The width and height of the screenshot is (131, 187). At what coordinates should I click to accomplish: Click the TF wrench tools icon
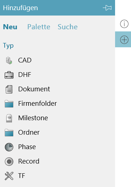(x=9, y=176)
